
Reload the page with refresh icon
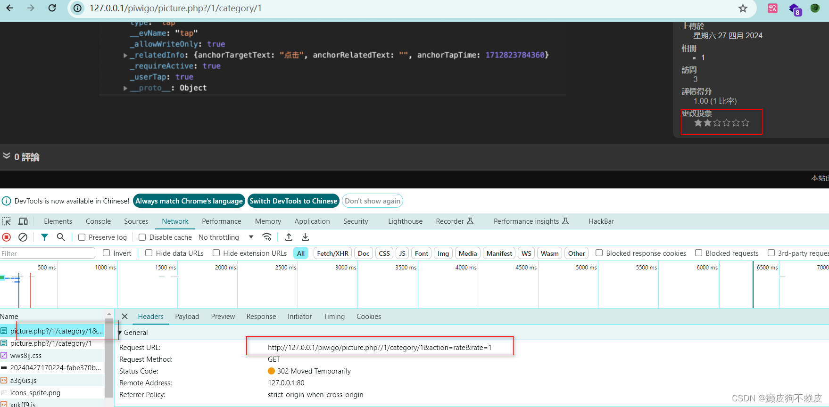(x=52, y=8)
